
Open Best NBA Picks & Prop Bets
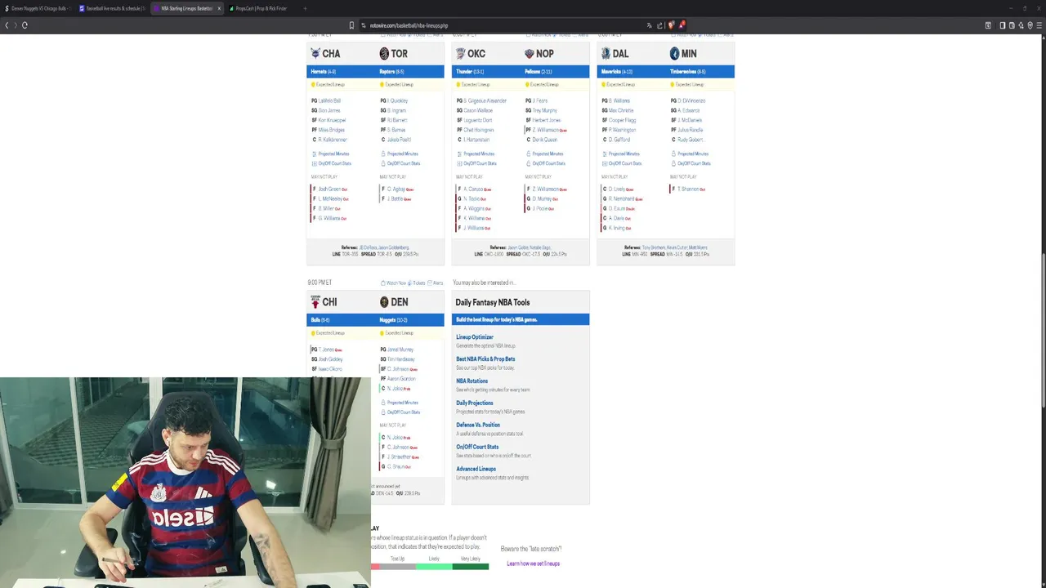pos(485,359)
